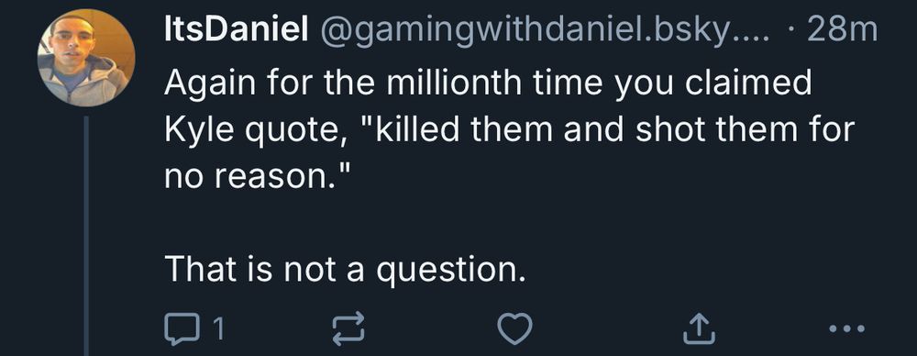Click the line "That is not a question."
917x356 pixels.
pyautogui.click(x=343, y=269)
